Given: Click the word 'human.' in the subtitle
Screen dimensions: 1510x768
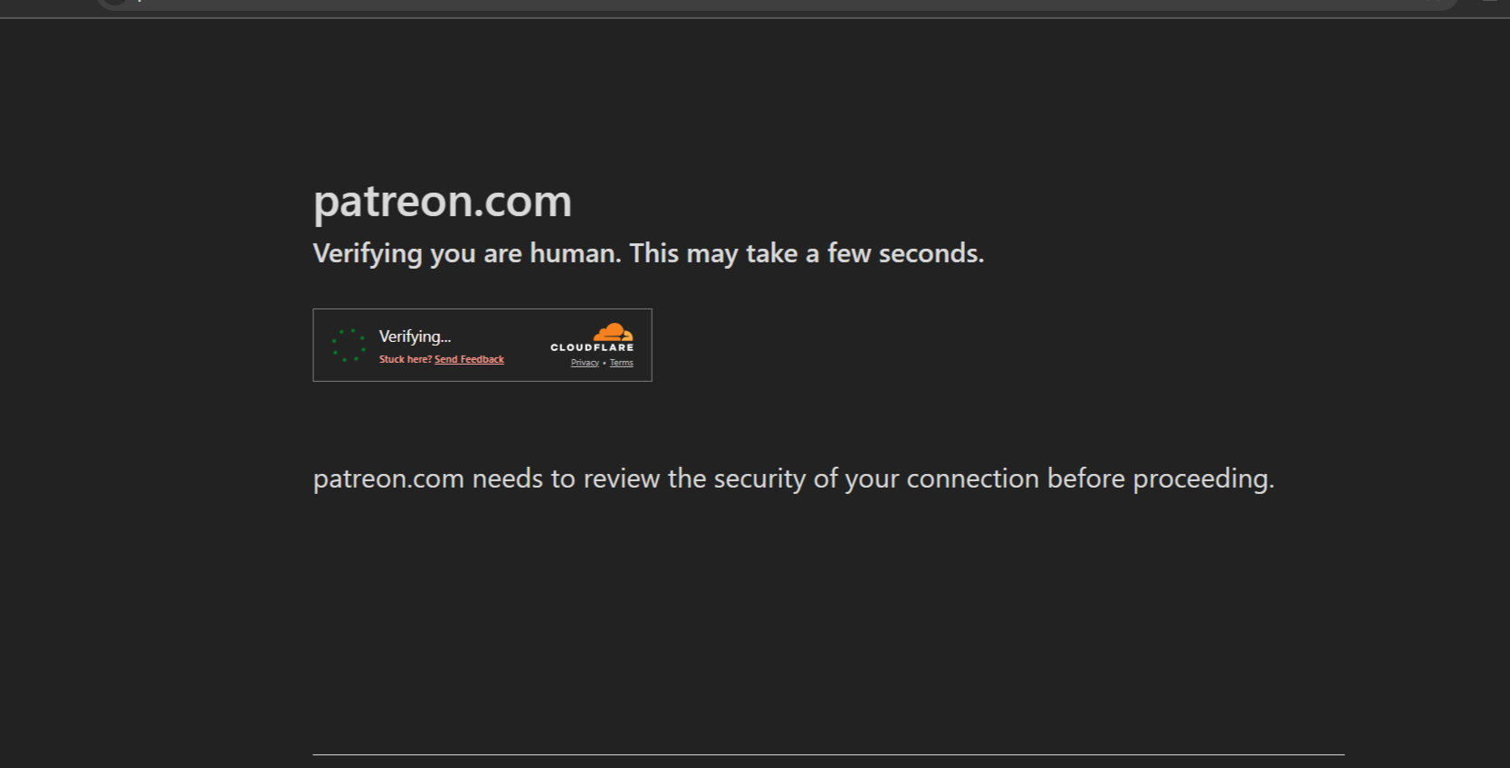Looking at the screenshot, I should 576,253.
